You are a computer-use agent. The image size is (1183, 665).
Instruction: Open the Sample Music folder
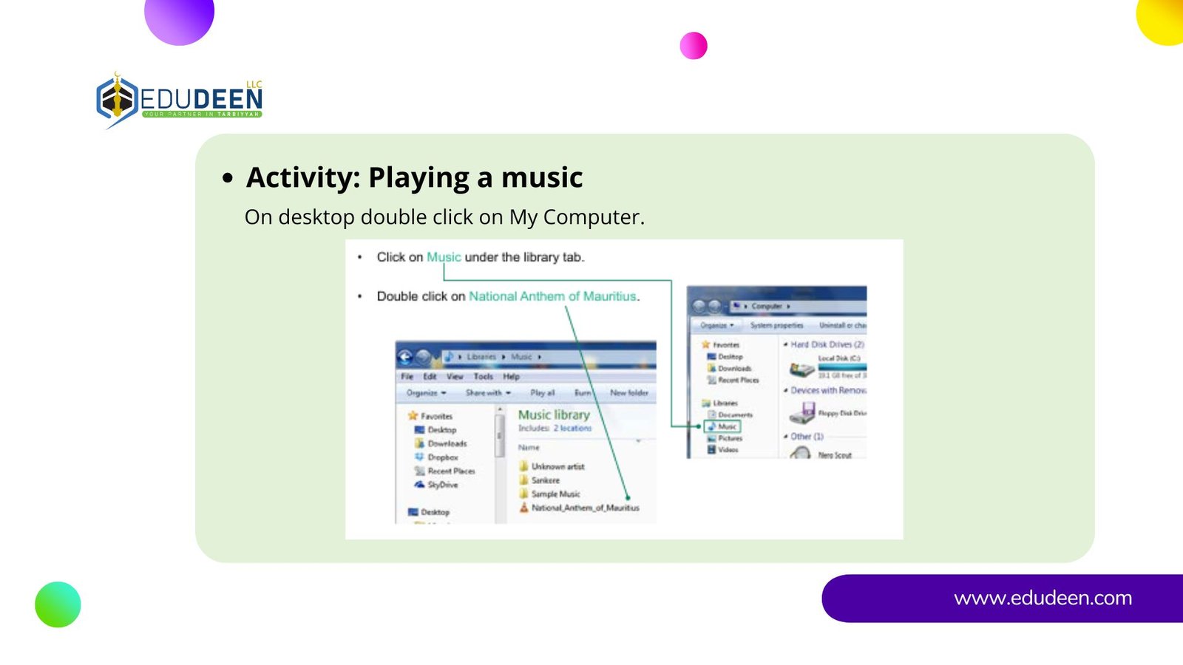pyautogui.click(x=555, y=494)
